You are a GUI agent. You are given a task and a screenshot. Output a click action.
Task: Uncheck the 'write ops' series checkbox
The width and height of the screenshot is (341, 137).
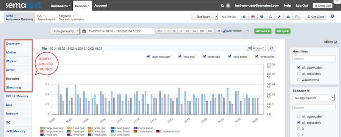205,56
